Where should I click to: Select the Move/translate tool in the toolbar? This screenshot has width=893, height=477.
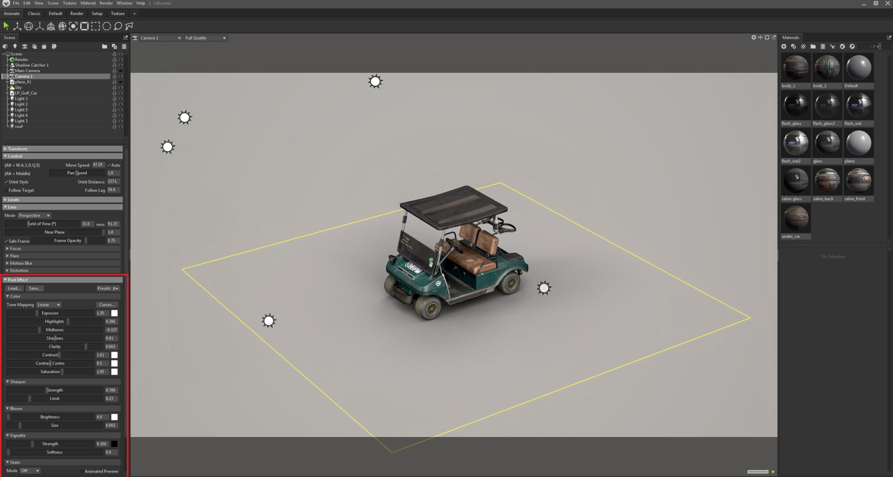18,26
